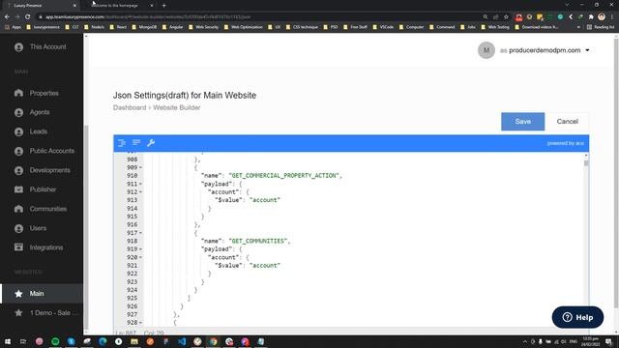Open the browser extensions puzzle icon
This screenshot has width=619, height=348.
click(x=591, y=17)
